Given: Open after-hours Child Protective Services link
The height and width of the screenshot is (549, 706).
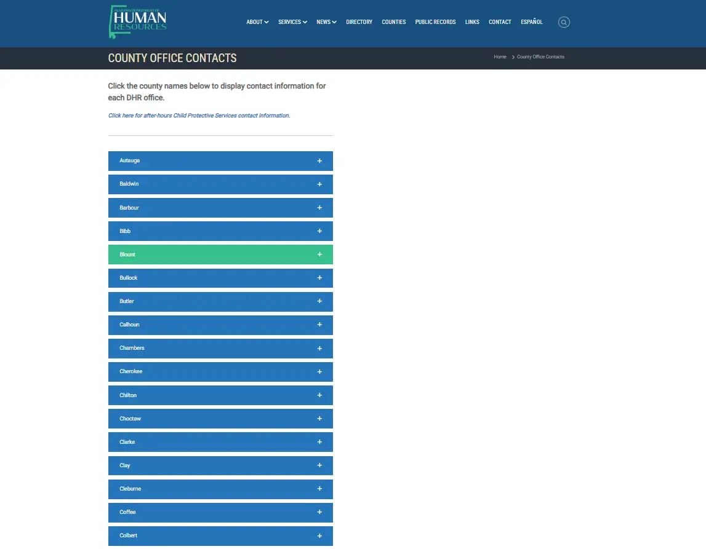Looking at the screenshot, I should [x=199, y=116].
